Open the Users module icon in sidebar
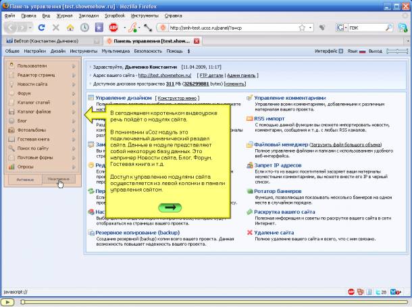The image size is (412, 307). click(11, 65)
